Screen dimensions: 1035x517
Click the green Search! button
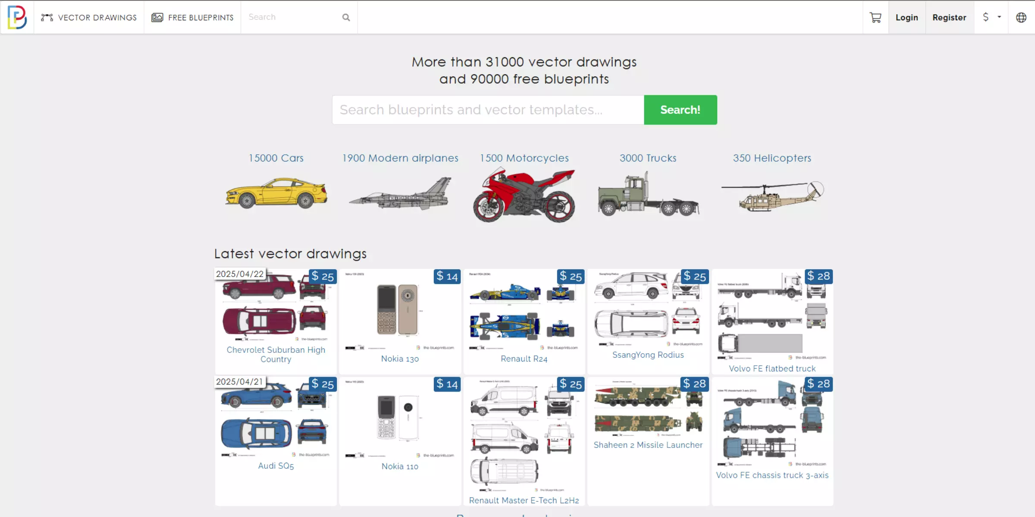click(x=680, y=110)
